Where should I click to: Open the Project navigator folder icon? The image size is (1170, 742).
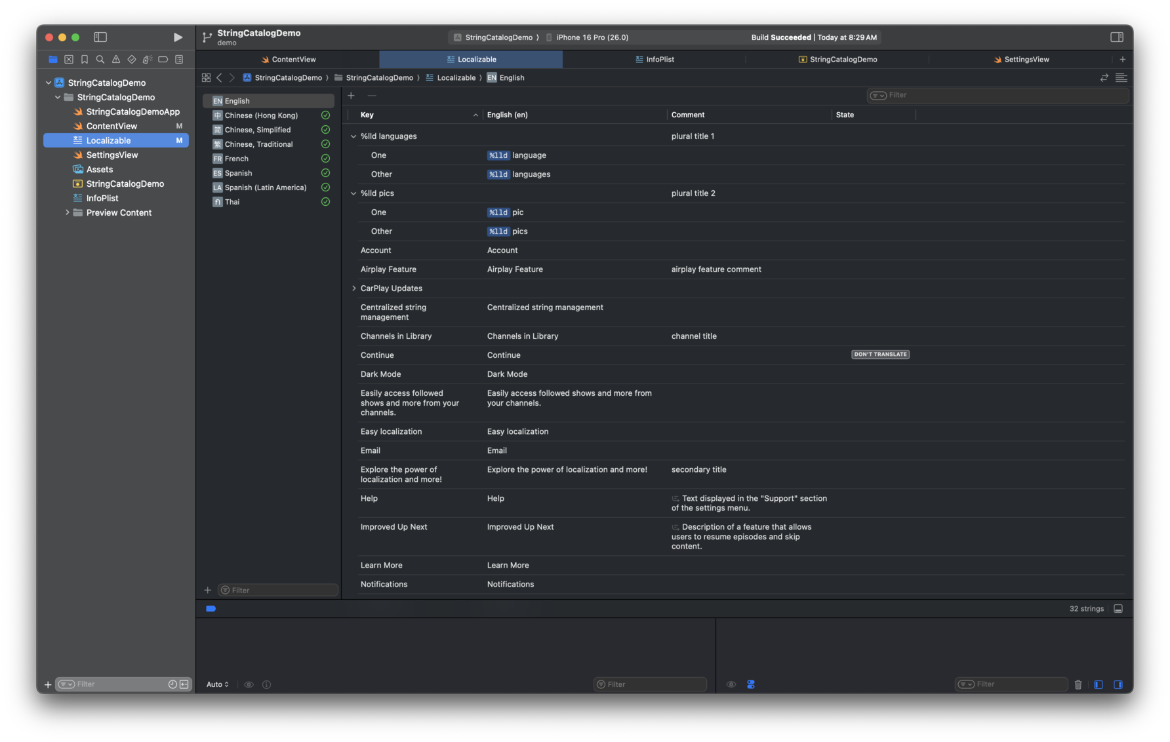(x=53, y=60)
